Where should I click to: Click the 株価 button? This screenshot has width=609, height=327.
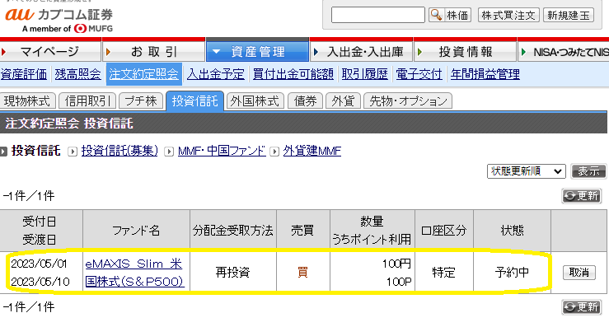click(450, 15)
